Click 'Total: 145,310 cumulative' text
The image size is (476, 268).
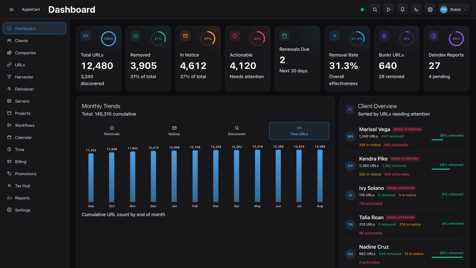click(109, 114)
